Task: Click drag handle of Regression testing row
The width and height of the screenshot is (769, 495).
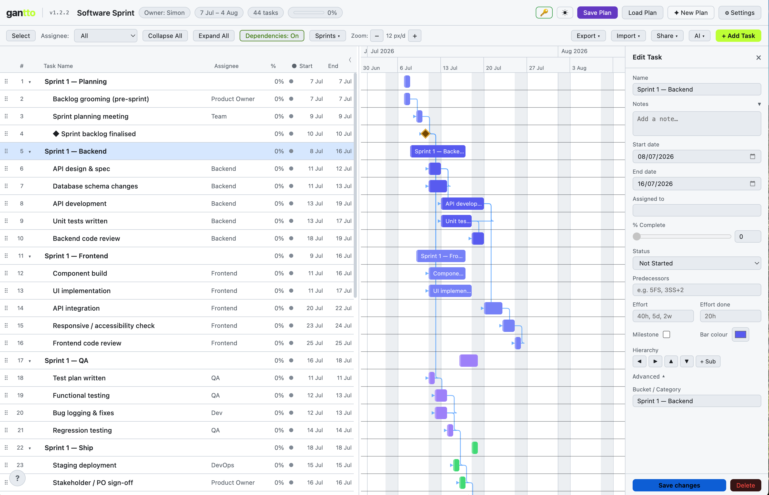Action: [6, 430]
